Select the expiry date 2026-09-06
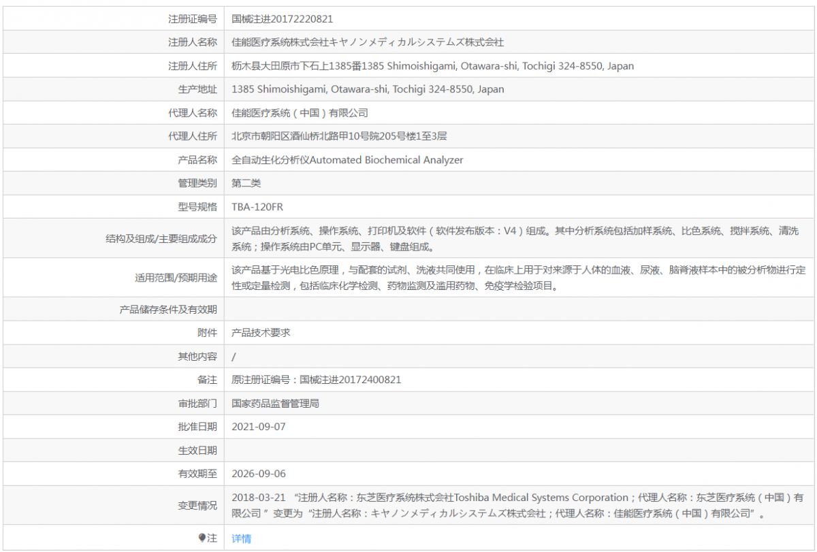The height and width of the screenshot is (552, 817). 259,474
